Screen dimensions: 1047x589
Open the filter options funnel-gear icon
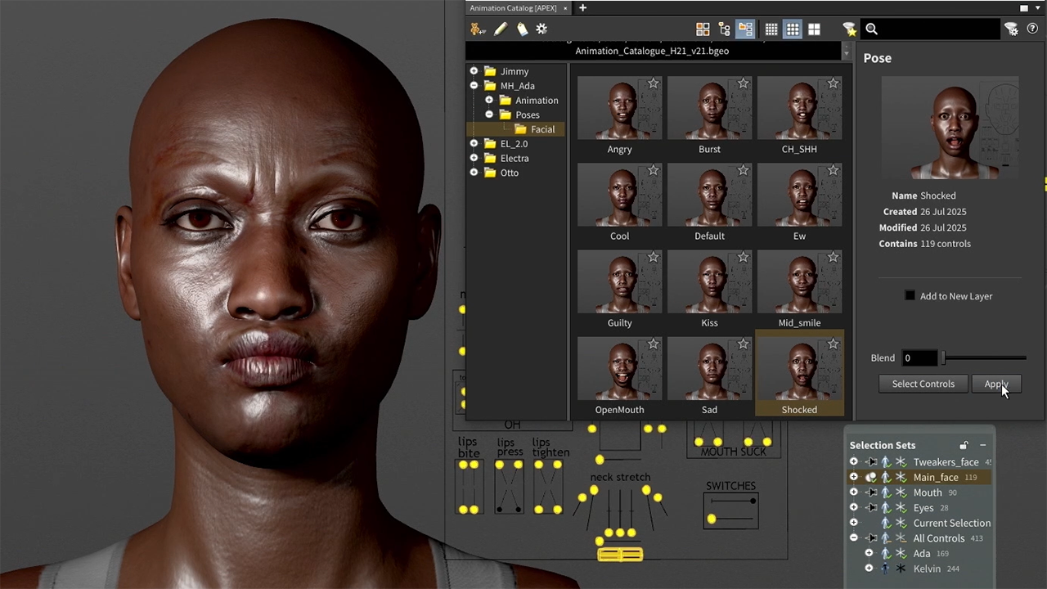tap(1012, 29)
